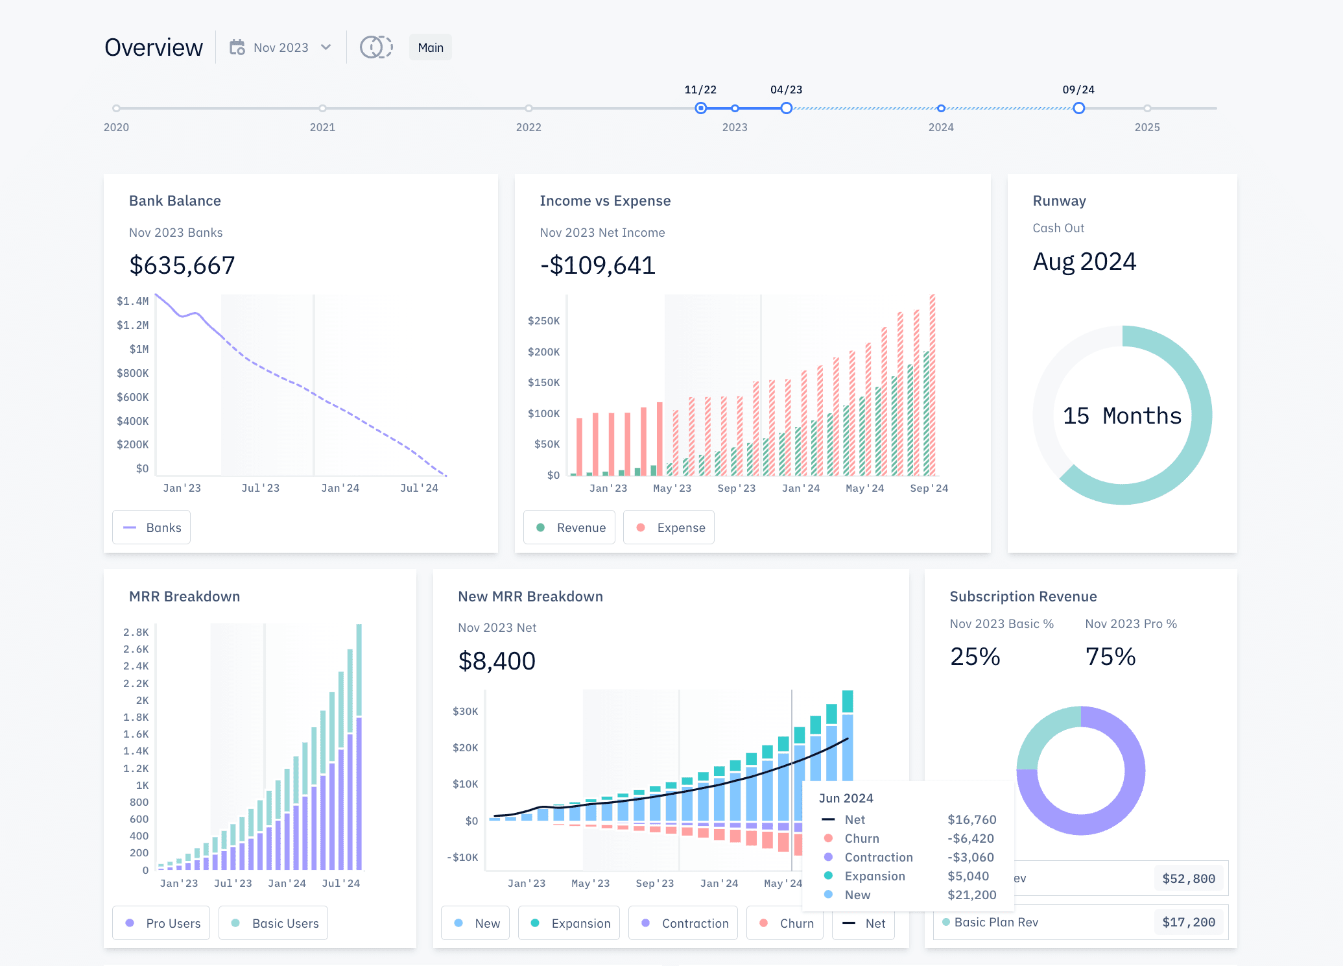Viewport: 1343px width, 966px height.
Task: Click the Pro Users legend icon
Action: [x=131, y=923]
